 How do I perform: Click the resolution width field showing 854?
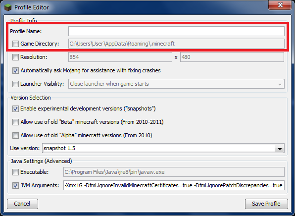coord(120,57)
